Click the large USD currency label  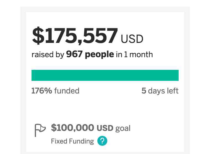[132, 39]
